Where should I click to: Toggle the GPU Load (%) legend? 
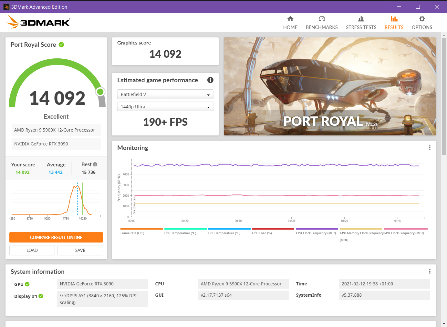[273, 231]
